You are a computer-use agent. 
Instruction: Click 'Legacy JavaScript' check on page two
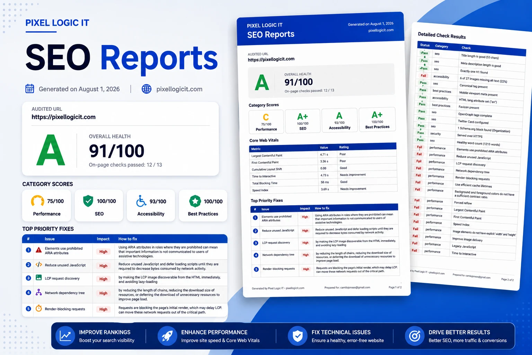[464, 246]
